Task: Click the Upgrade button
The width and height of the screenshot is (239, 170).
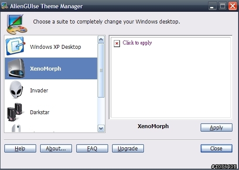Action: (x=128, y=148)
